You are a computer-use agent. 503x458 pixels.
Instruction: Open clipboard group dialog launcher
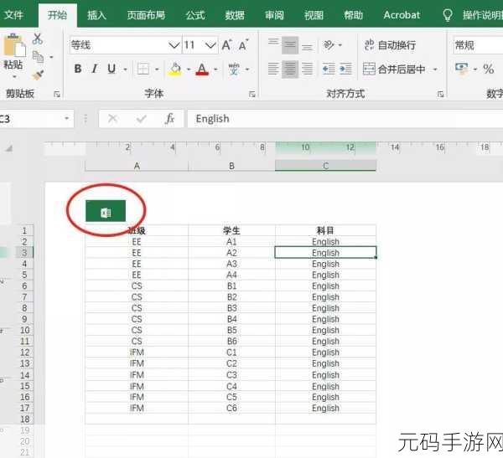[x=57, y=94]
